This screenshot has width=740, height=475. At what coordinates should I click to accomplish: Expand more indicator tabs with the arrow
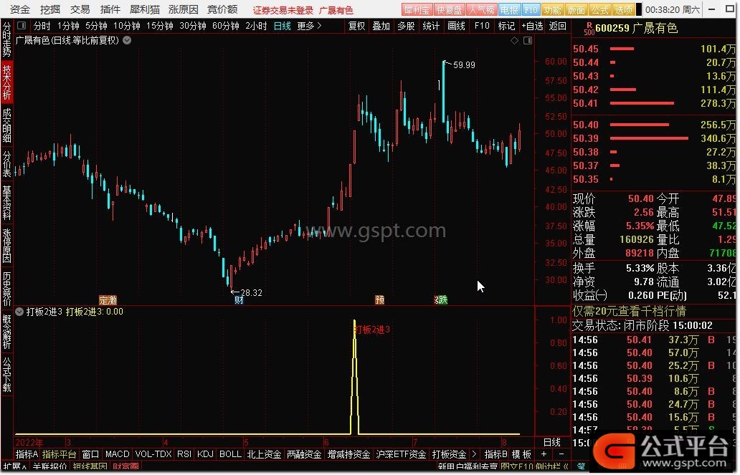(474, 454)
